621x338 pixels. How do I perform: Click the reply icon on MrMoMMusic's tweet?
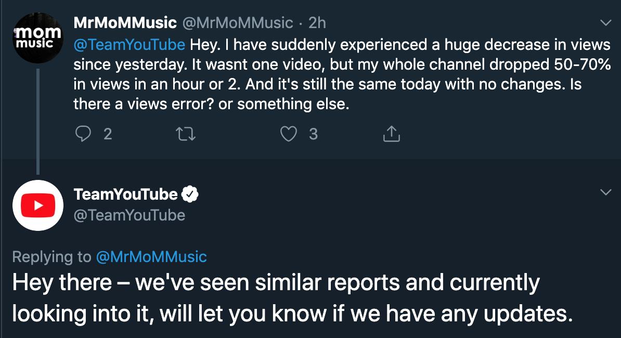click(x=83, y=135)
